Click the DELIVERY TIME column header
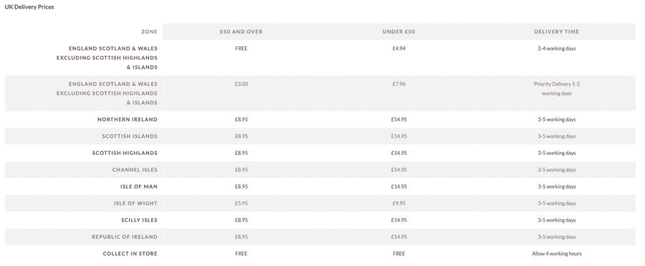Image resolution: width=645 pixels, height=266 pixels. [557, 32]
